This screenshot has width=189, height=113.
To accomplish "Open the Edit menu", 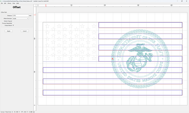I will [5, 3].
